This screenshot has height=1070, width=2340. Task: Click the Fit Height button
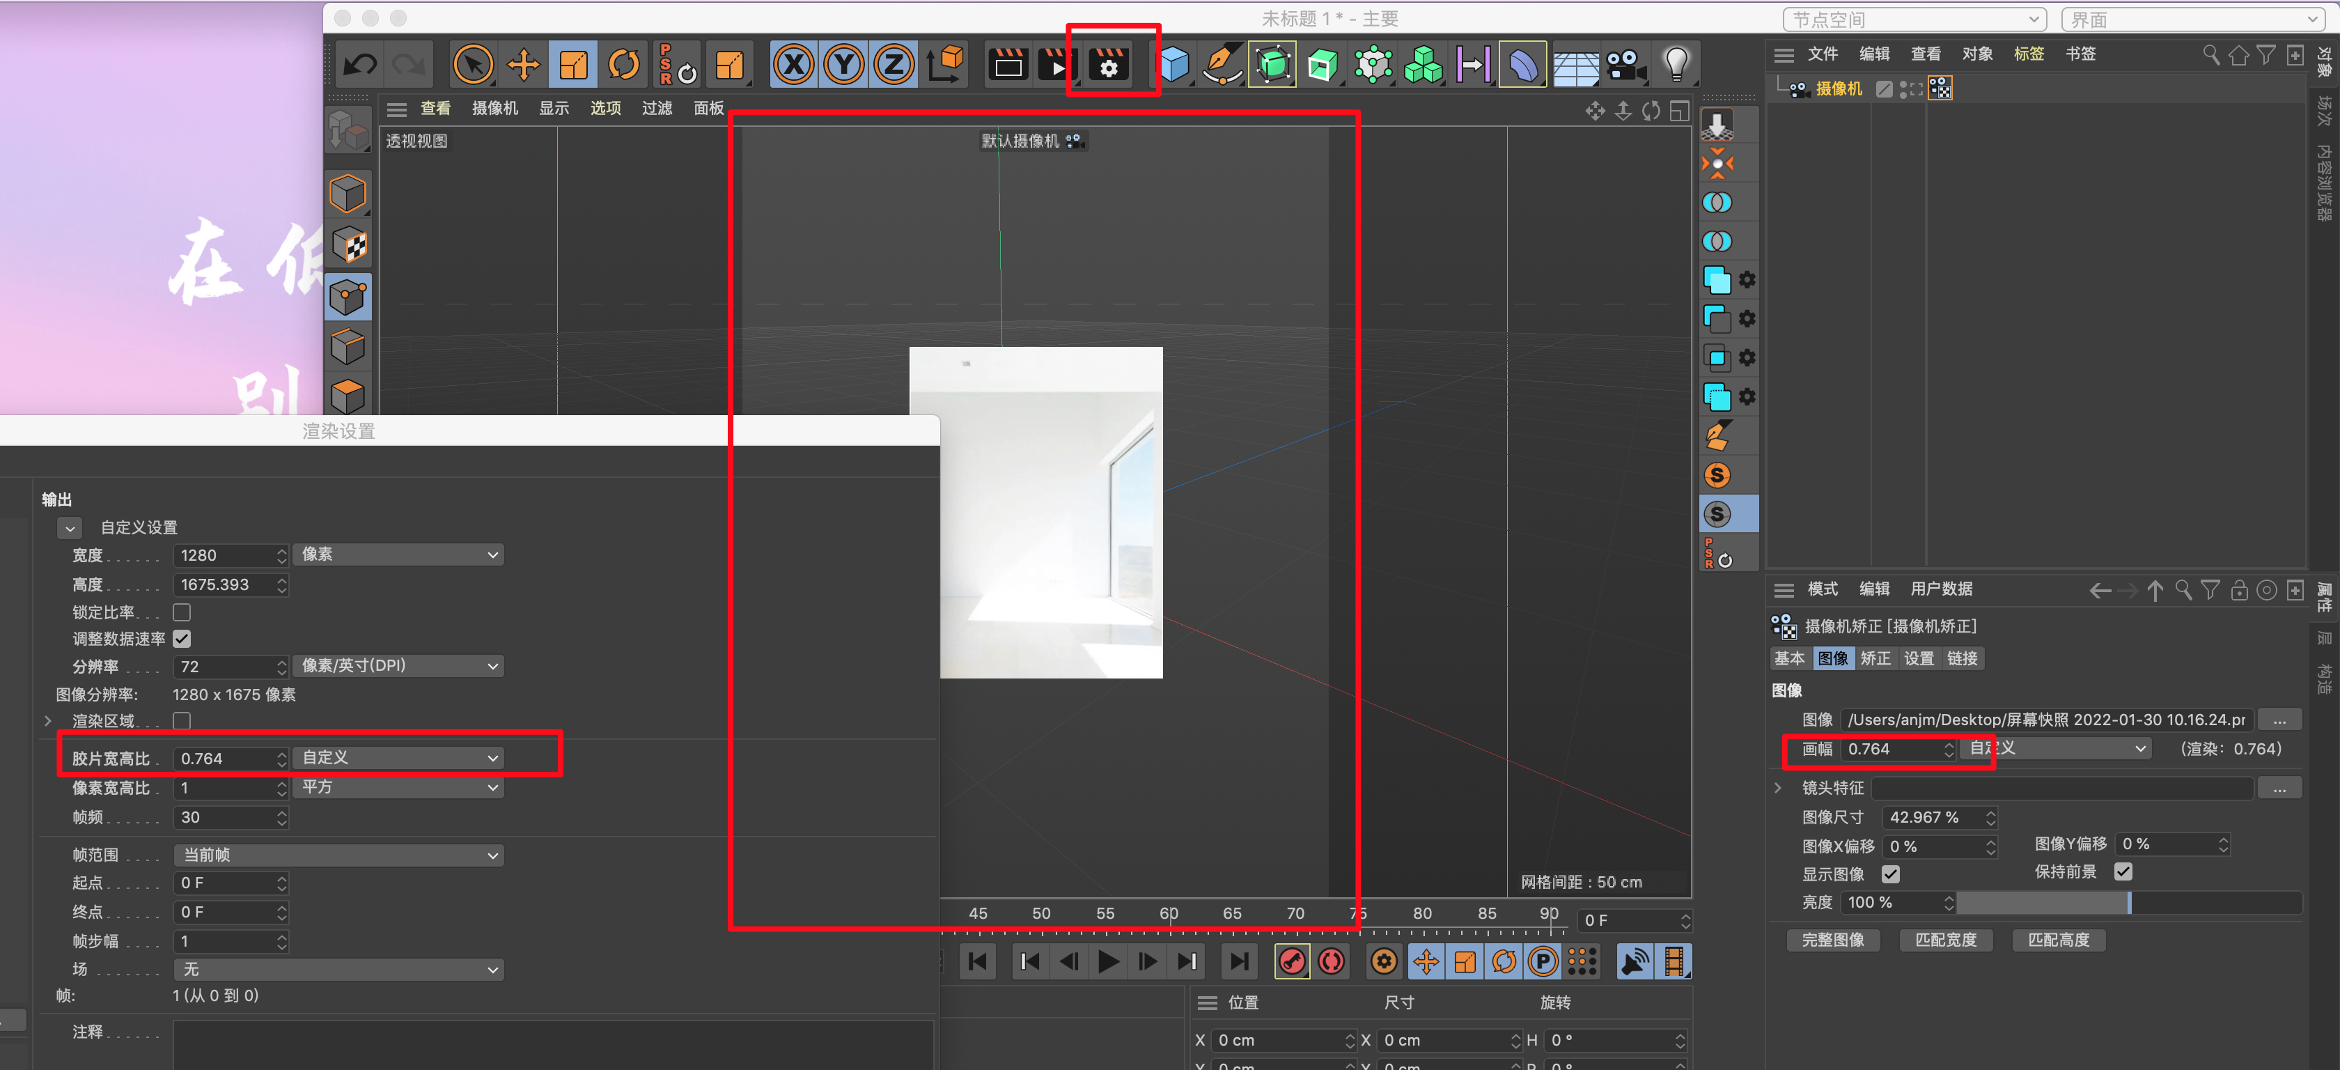pos(2059,940)
